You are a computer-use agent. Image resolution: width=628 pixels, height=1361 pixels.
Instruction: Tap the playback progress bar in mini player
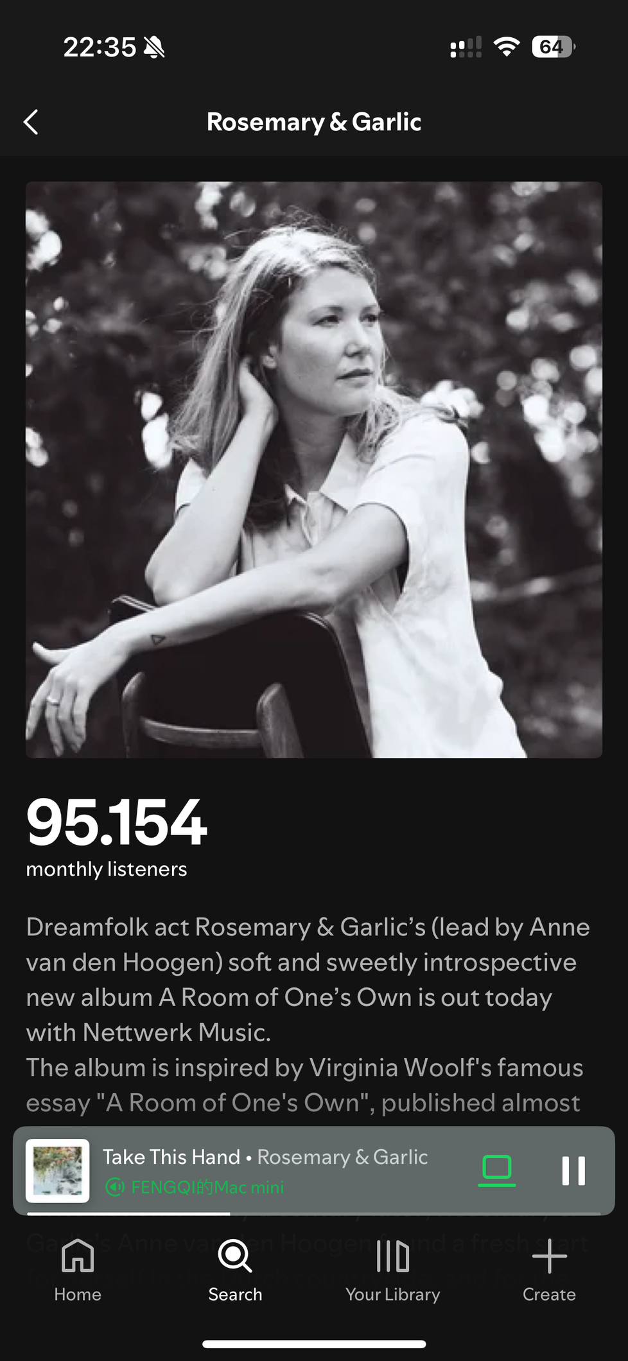tap(314, 1213)
